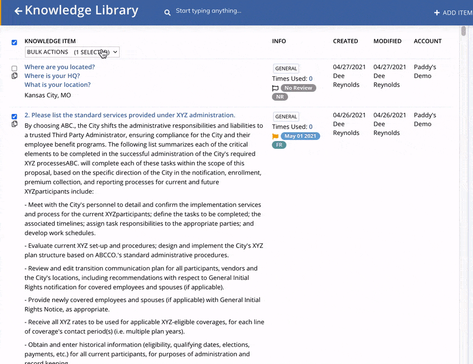473x364 pixels.
Task: Click the FR tag badge
Action: coord(279,145)
